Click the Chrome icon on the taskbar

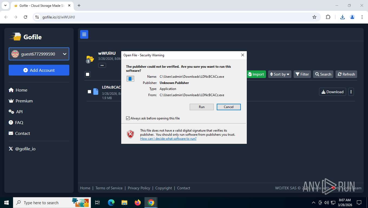151,203
